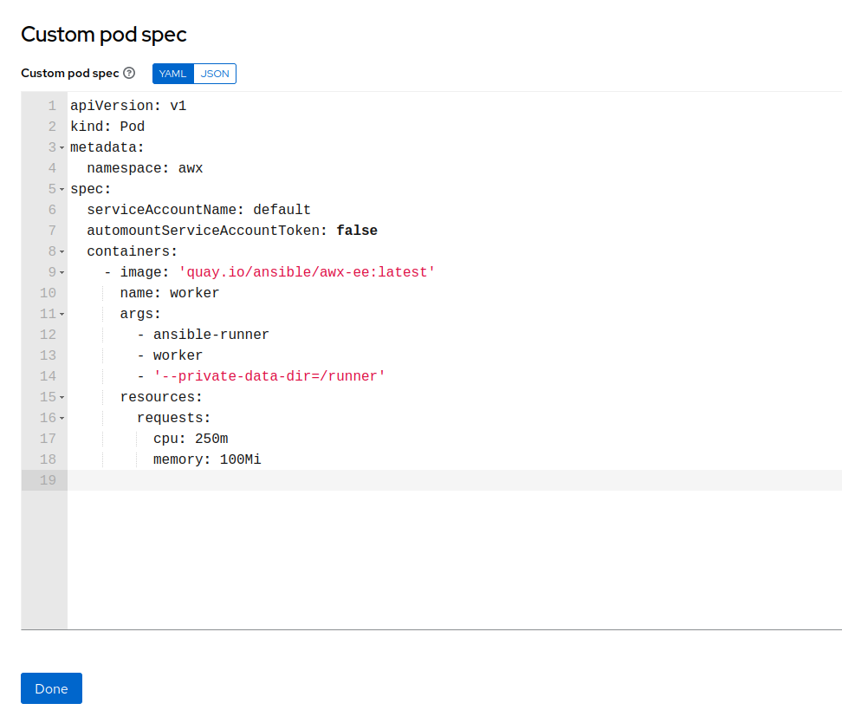Fold the image list item on line 9
This screenshot has width=842, height=723.
coord(62,272)
